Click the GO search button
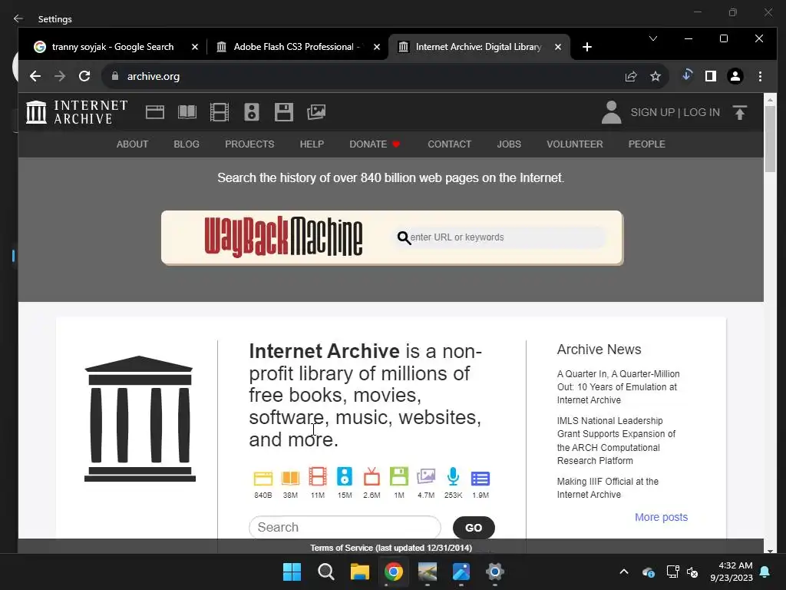Screen dimensions: 786x590 (474, 527)
